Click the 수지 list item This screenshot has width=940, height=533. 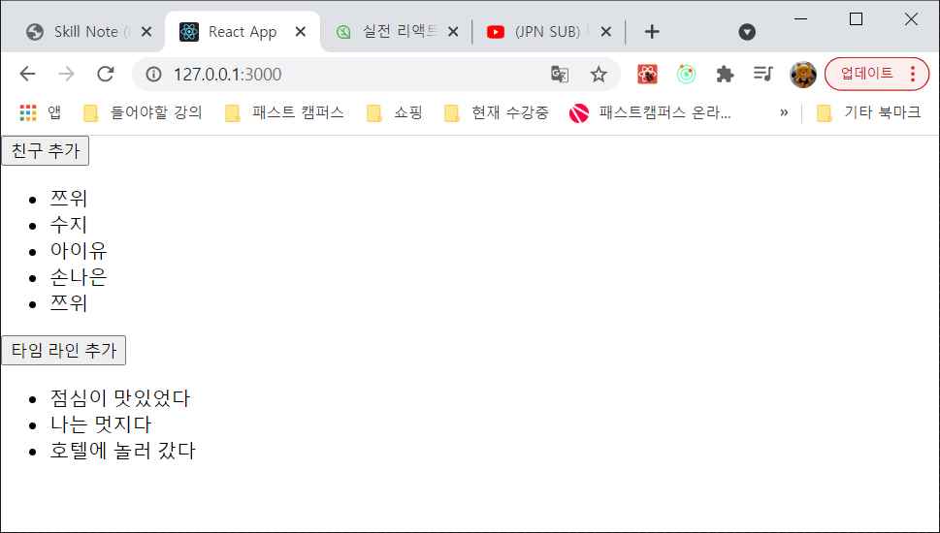coord(69,225)
